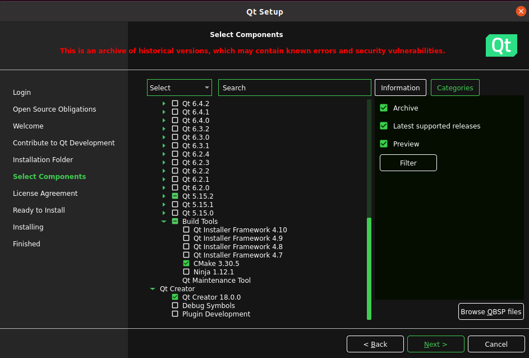
Task: Check the Qt 6.3.0 checkbox
Action: coord(175,137)
